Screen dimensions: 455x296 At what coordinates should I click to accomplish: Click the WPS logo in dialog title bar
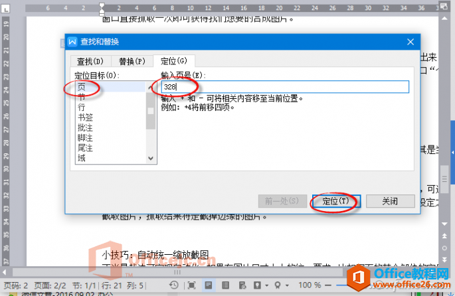pos(72,42)
